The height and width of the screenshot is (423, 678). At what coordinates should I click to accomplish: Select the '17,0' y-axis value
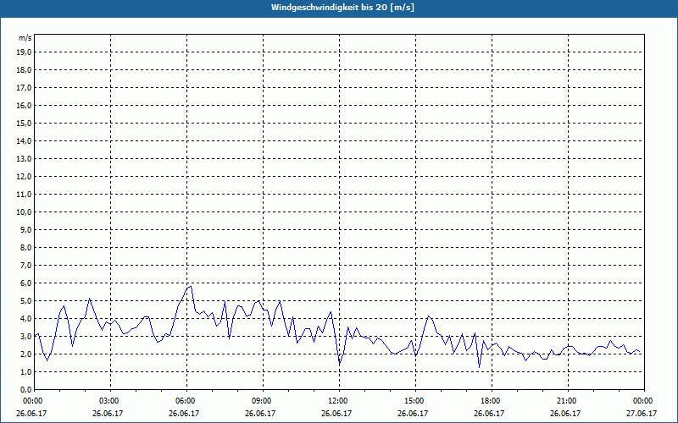click(24, 88)
